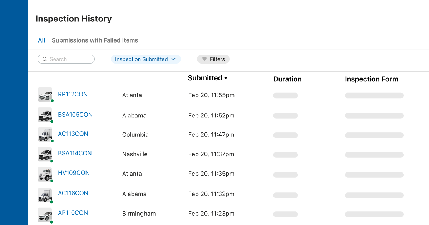The image size is (429, 225).
Task: Click the Inspection Form column header
Action: click(371, 79)
